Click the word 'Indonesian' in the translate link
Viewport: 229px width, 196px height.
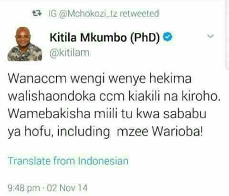click(x=104, y=161)
